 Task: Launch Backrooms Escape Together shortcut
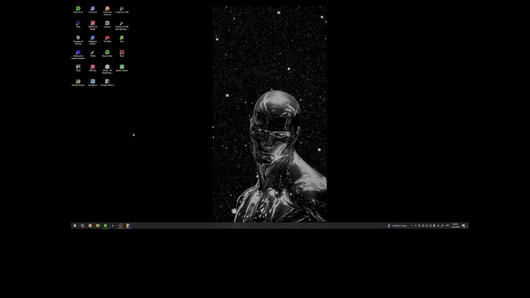point(78,55)
